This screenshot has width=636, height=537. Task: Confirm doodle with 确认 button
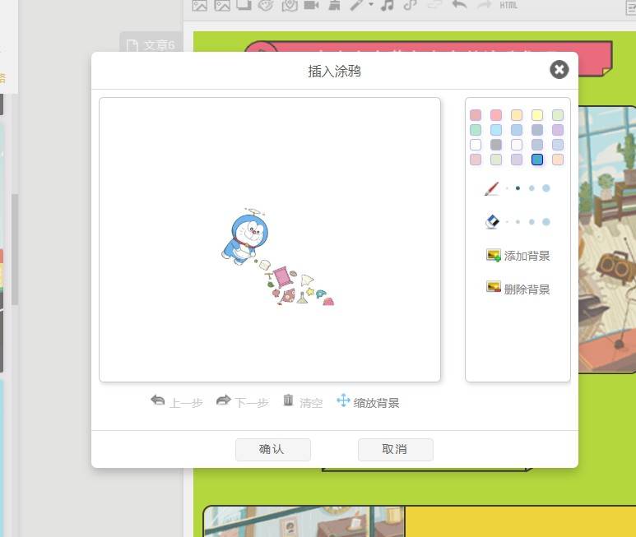point(273,450)
